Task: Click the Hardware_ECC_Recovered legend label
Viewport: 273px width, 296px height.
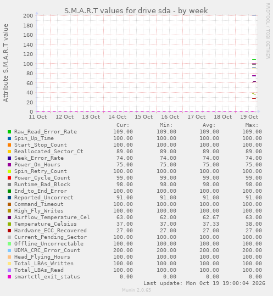Action: tap(51, 231)
